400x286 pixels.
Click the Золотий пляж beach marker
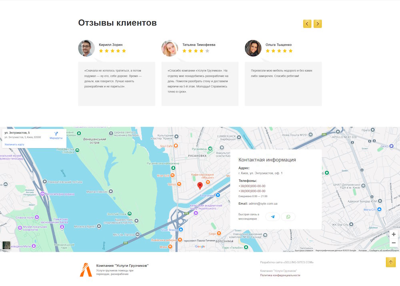point(130,213)
